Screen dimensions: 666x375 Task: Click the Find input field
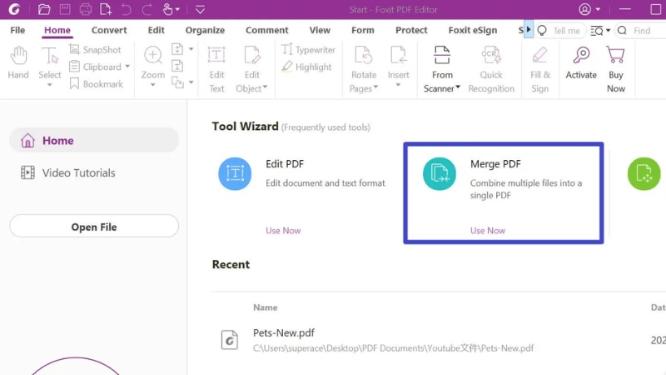click(x=642, y=31)
